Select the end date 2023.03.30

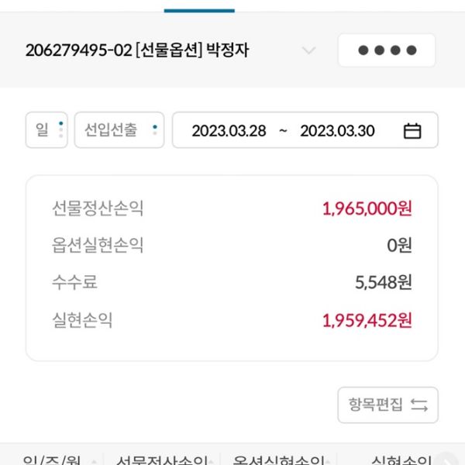pyautogui.click(x=337, y=131)
